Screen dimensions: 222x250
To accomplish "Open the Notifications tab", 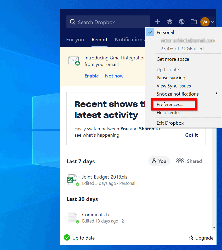I will (x=130, y=40).
